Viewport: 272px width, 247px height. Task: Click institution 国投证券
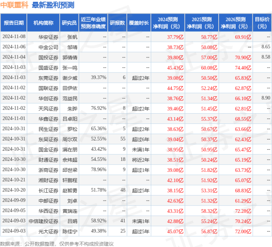pos(48,57)
